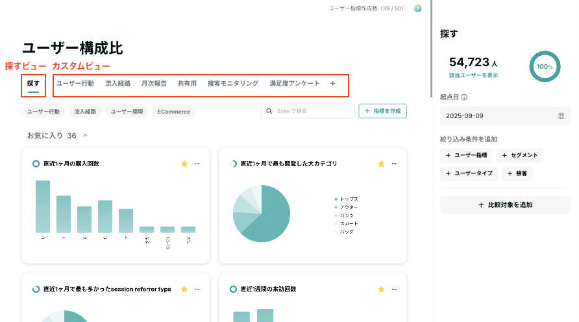This screenshot has width=579, height=322.
Task: Click the calendar icon in the date field
Action: (561, 116)
